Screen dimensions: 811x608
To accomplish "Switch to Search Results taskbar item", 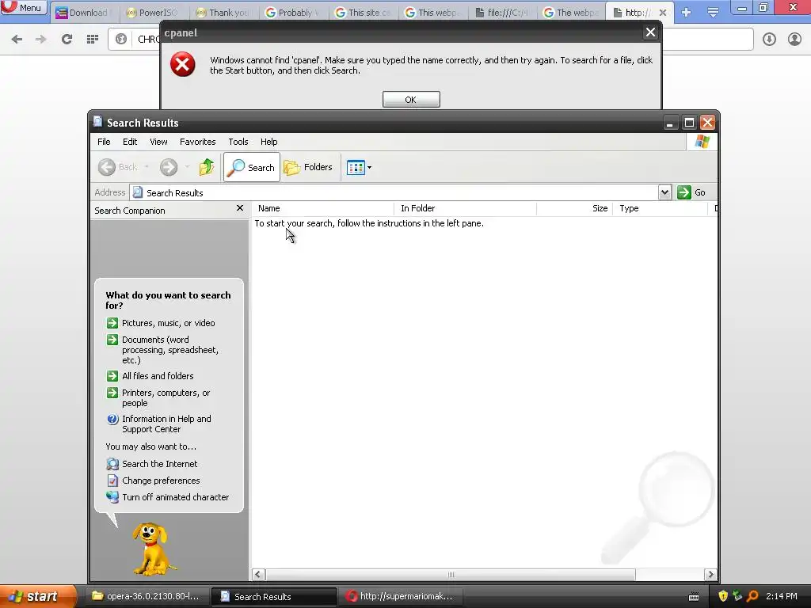I will (274, 596).
